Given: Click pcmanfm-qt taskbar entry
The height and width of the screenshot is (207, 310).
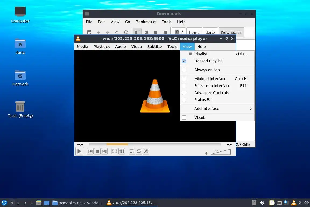Looking at the screenshot, I should (x=77, y=203).
